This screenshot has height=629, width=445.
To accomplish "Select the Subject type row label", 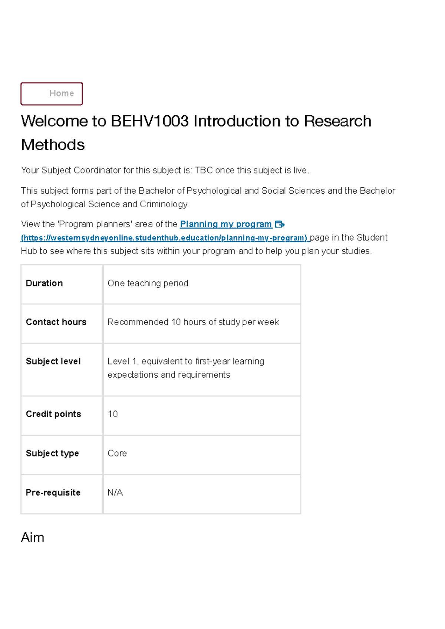I will 52,454.
